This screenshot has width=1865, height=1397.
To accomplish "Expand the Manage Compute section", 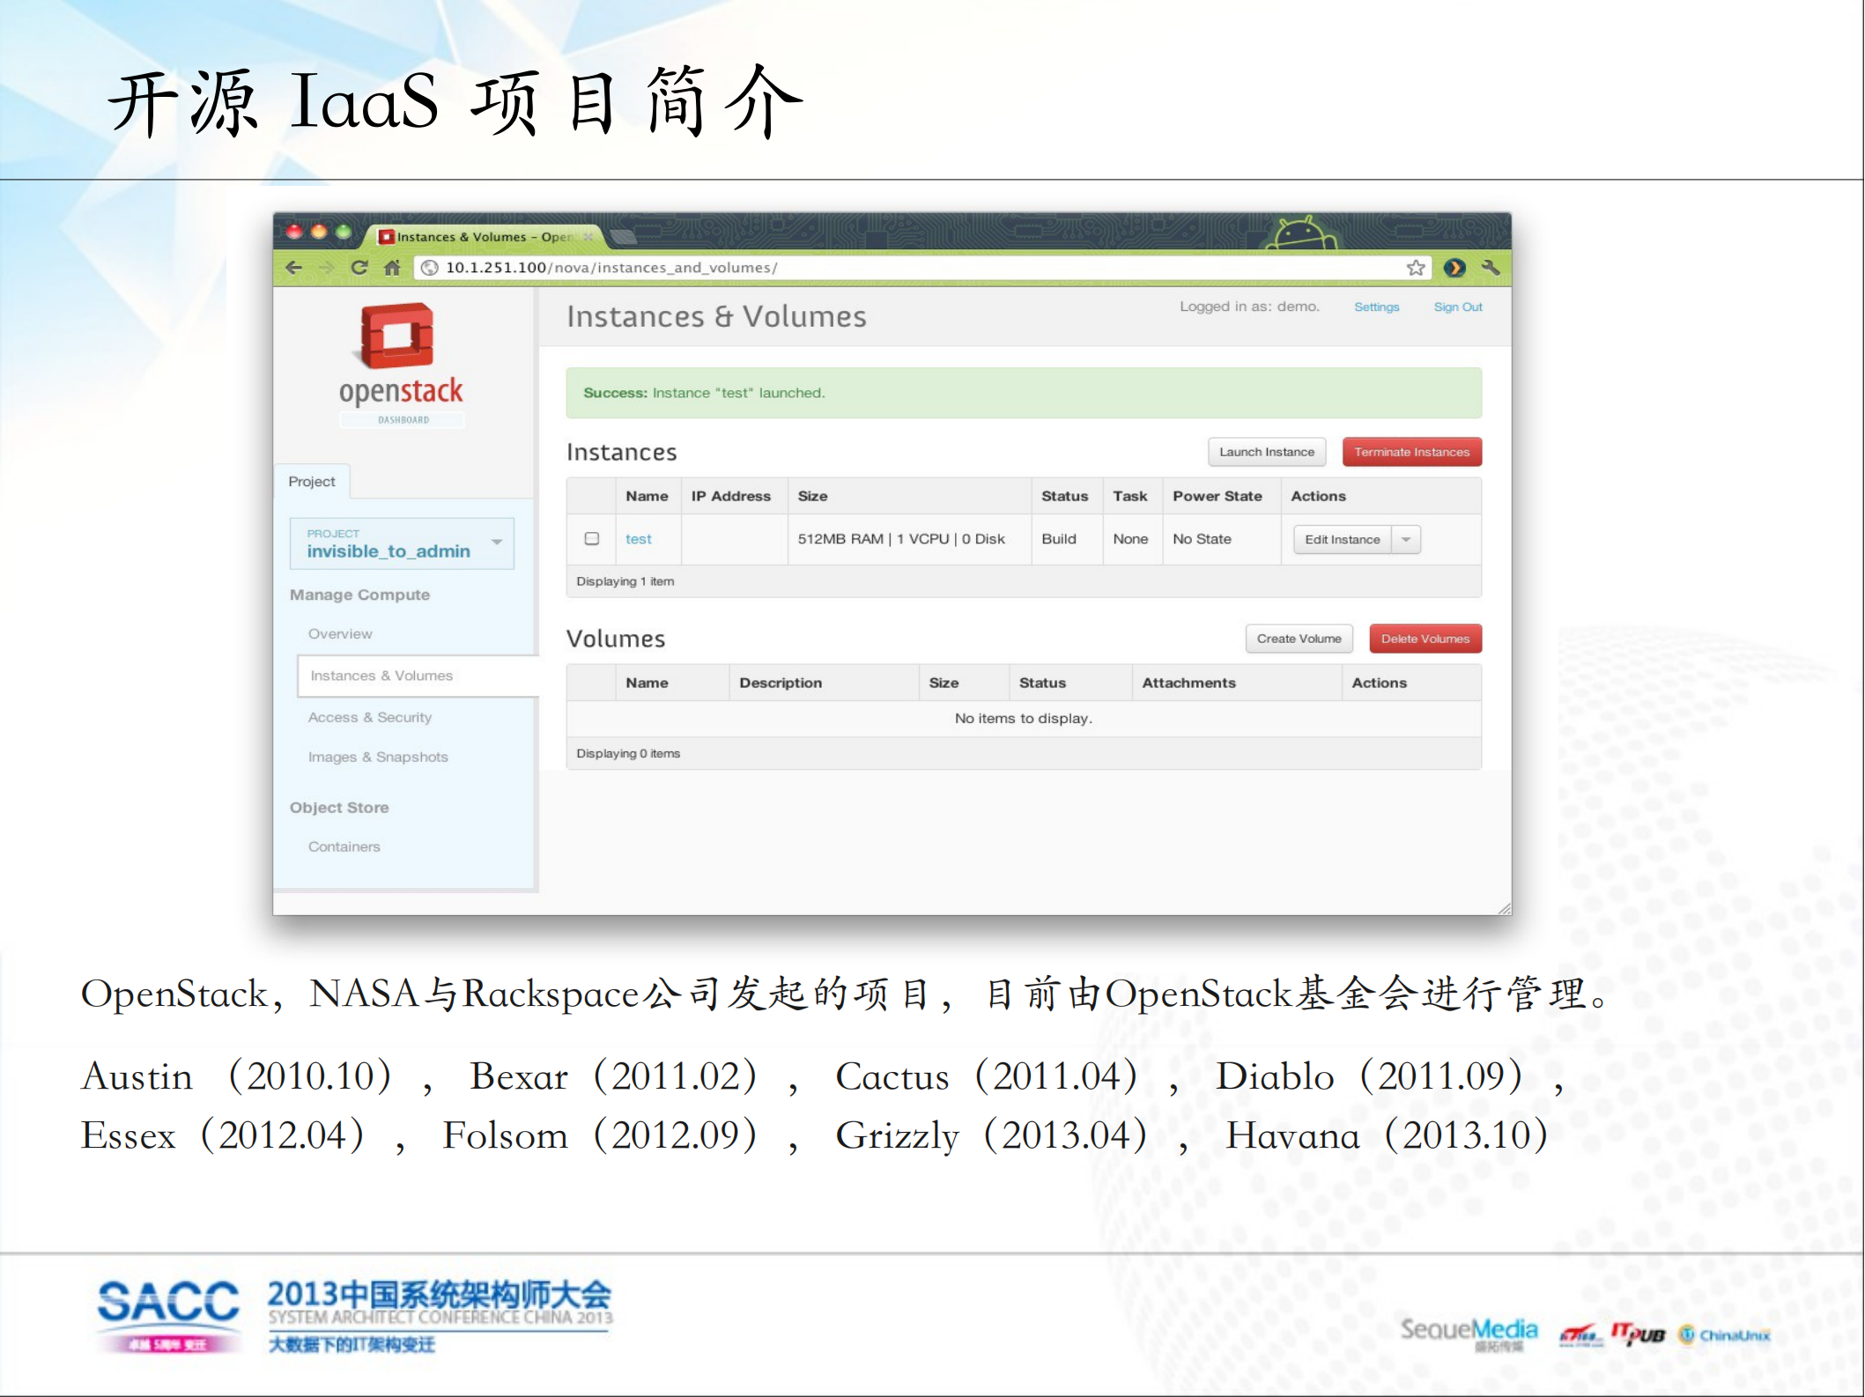I will coord(359,595).
